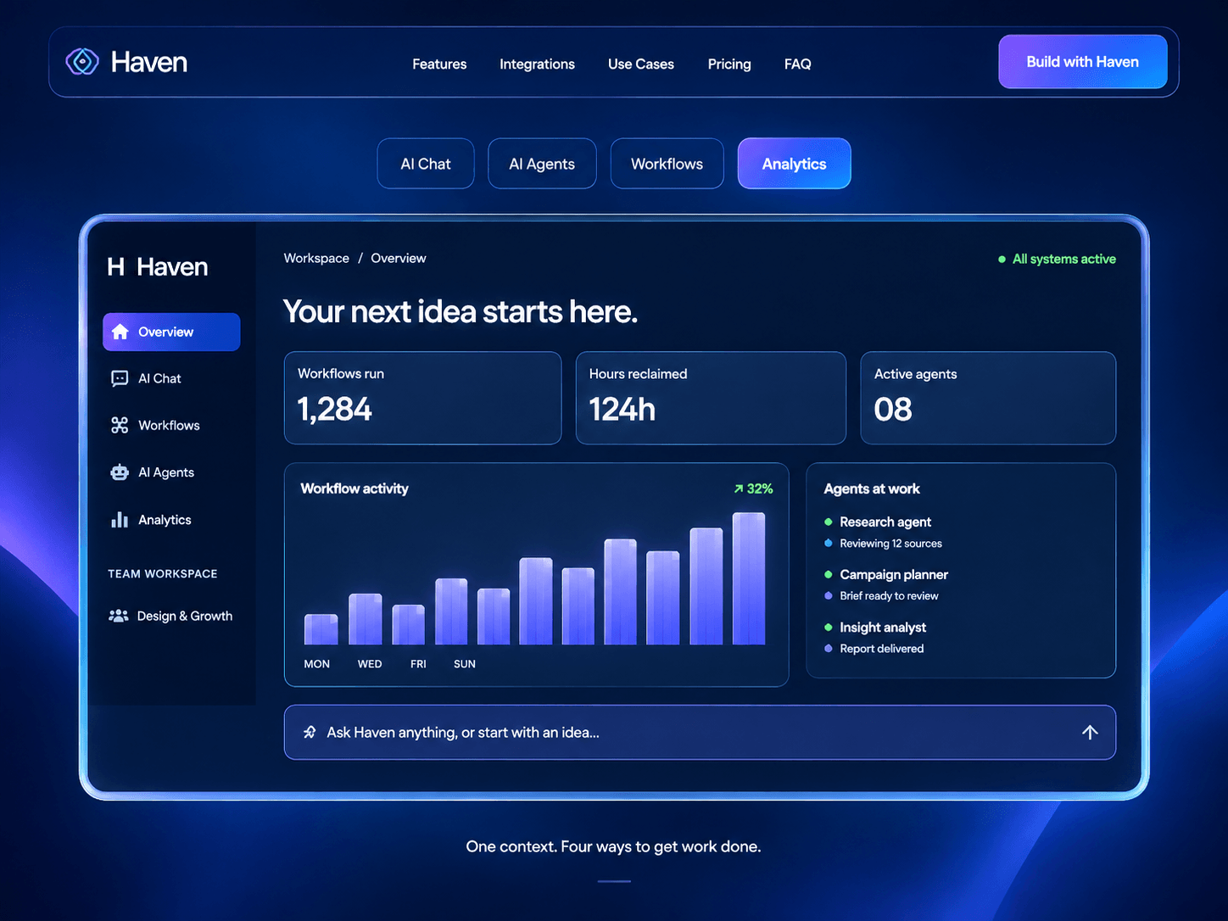
Task: Click the "08" active agents value
Action: pyautogui.click(x=893, y=410)
